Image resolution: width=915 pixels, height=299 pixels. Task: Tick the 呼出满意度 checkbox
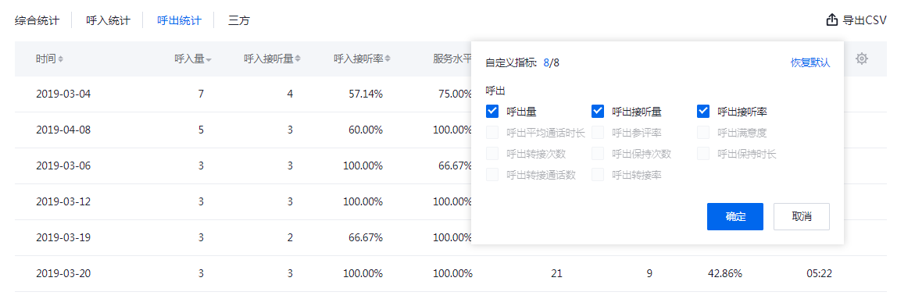point(703,132)
